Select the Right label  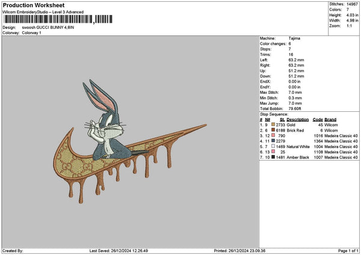265,66
